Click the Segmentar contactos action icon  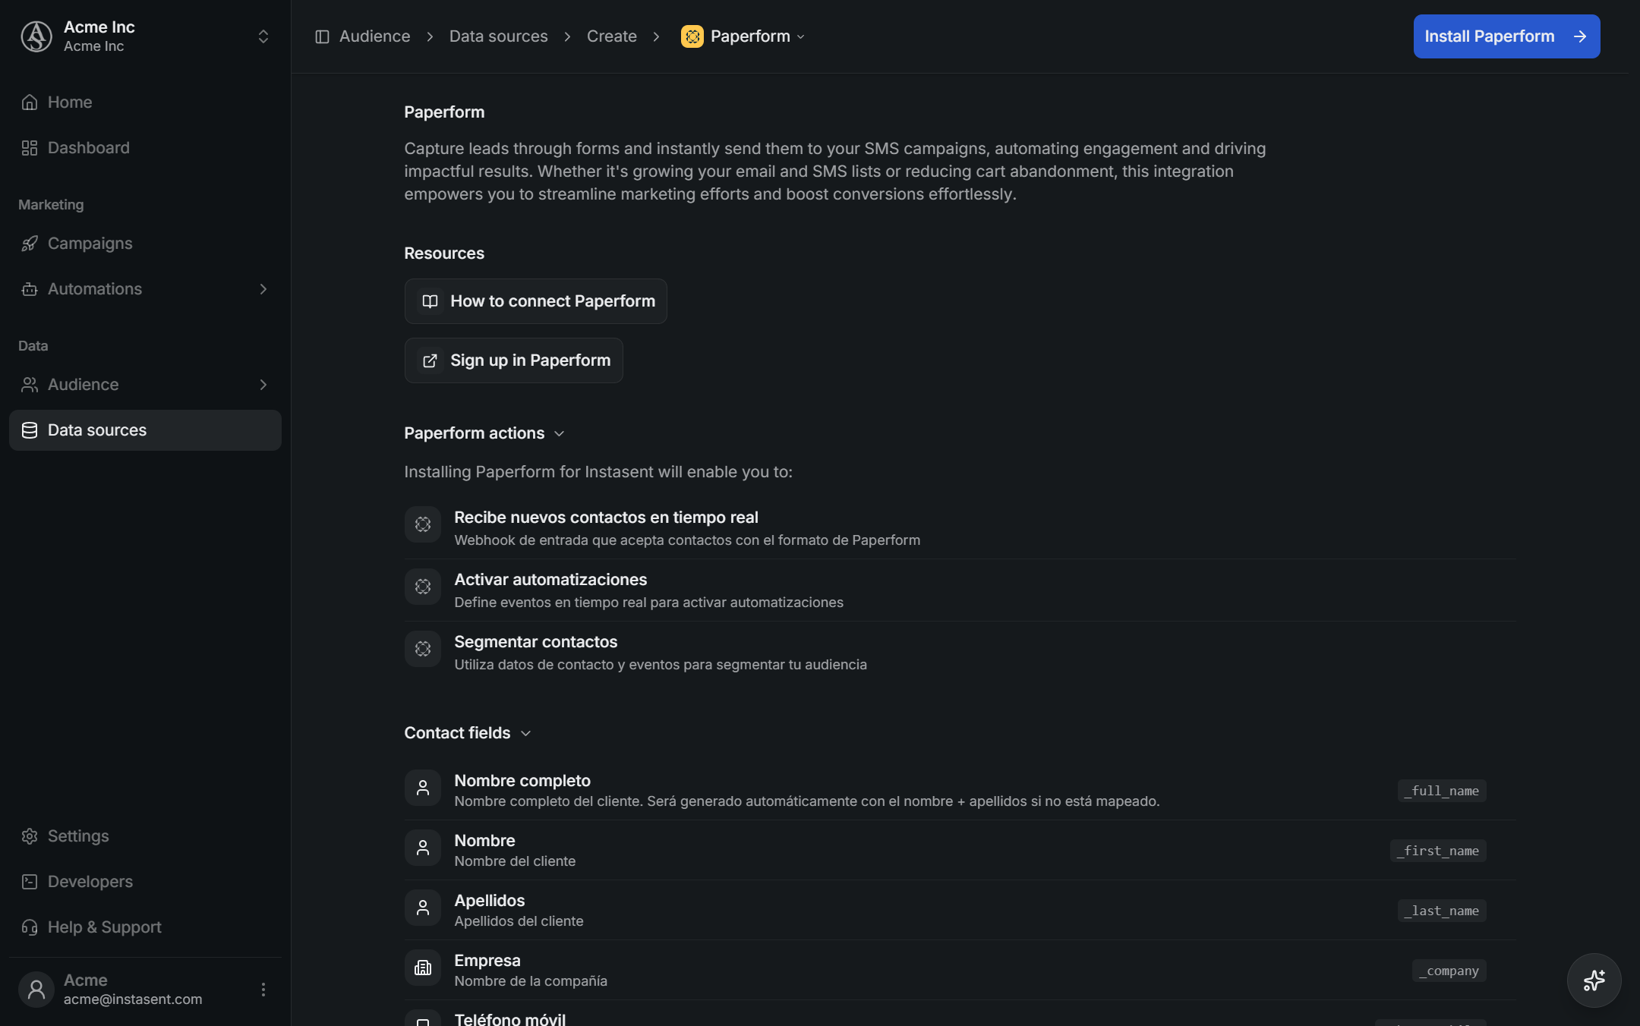coord(423,649)
